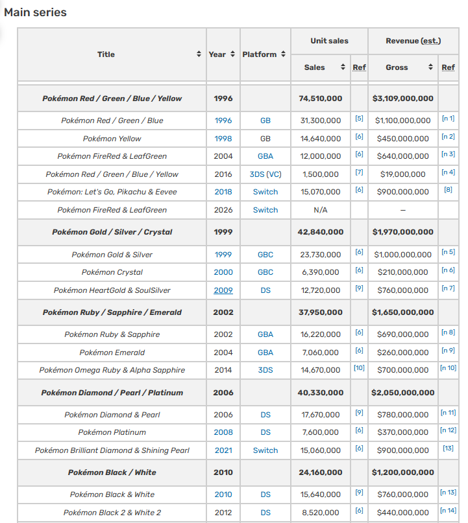Sort table by Sales column arrows
468x523 pixels.
tap(343, 67)
